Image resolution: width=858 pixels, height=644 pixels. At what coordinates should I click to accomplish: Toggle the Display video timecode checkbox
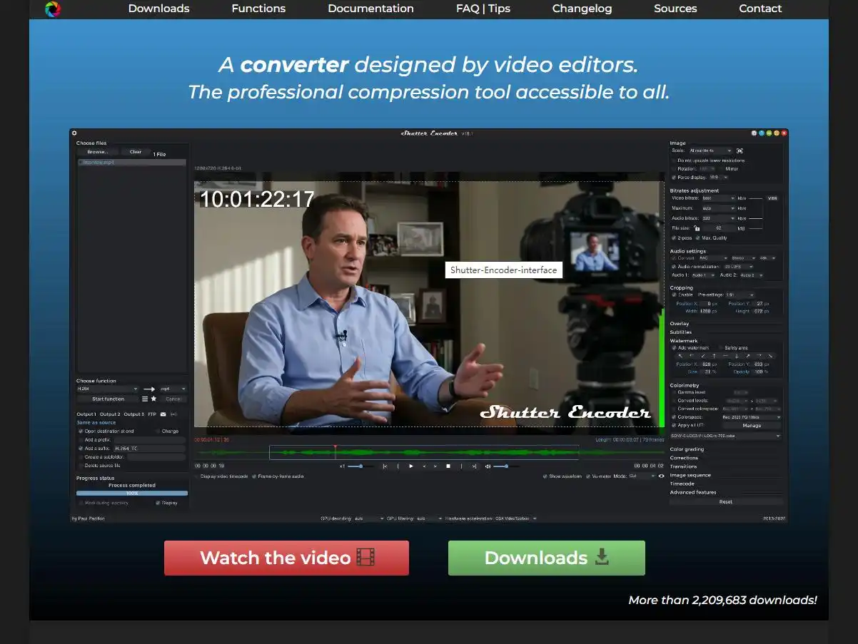point(198,476)
